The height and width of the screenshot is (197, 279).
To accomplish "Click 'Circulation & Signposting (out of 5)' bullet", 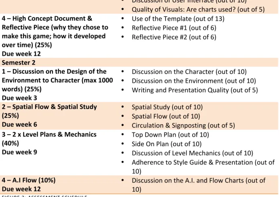I will pos(183,125).
